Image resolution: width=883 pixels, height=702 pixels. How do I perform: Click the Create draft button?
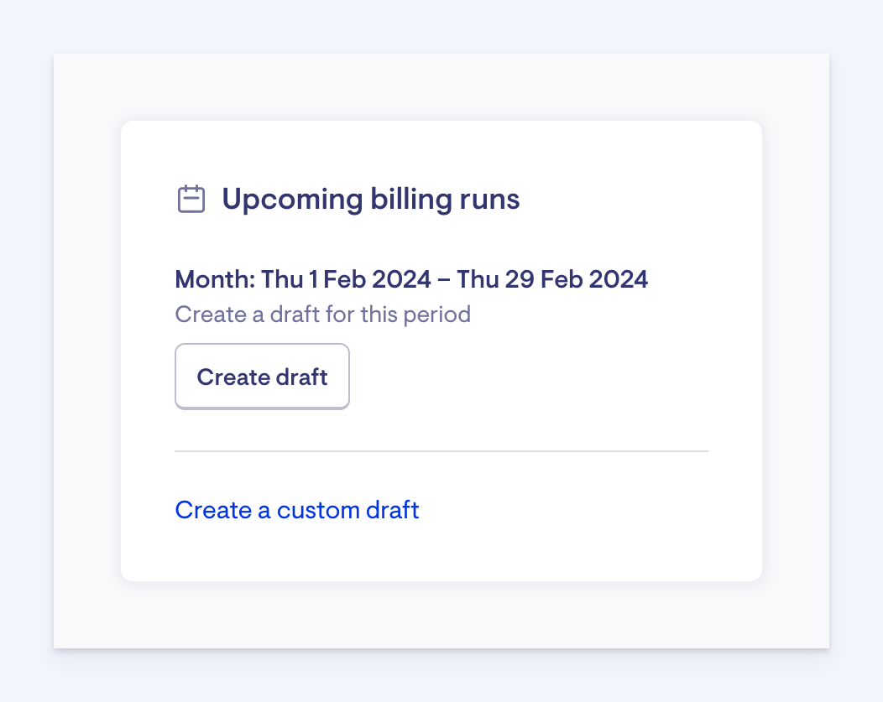click(262, 377)
